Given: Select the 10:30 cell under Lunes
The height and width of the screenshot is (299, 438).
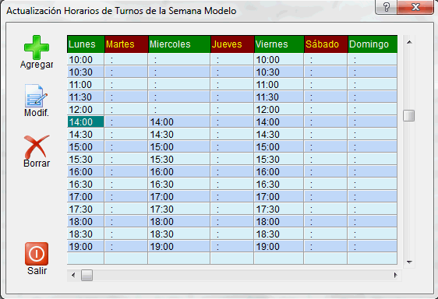Looking at the screenshot, I should (86, 72).
